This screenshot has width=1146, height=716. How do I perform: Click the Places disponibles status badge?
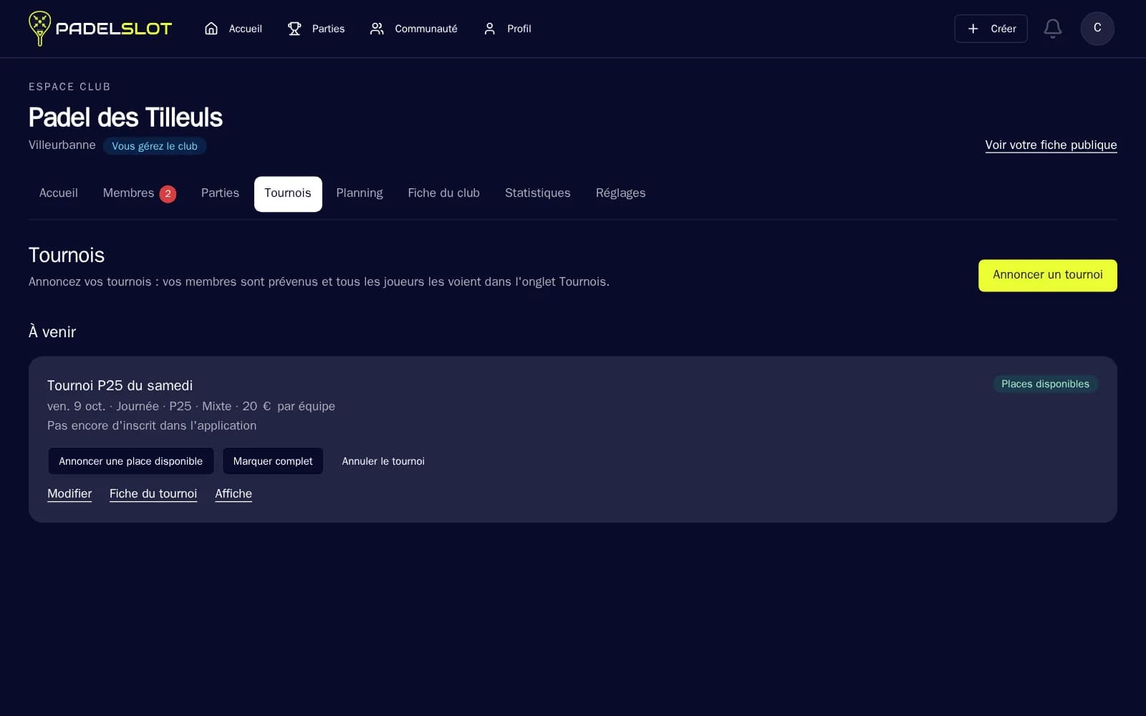click(1045, 384)
